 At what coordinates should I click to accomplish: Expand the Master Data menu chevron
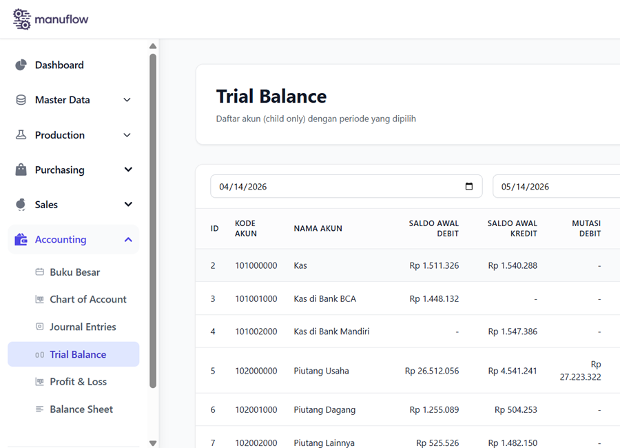(x=127, y=100)
